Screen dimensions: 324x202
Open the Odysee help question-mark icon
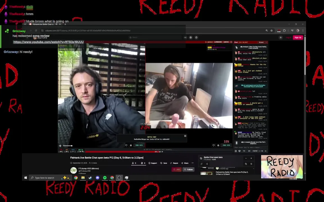coord(196,37)
